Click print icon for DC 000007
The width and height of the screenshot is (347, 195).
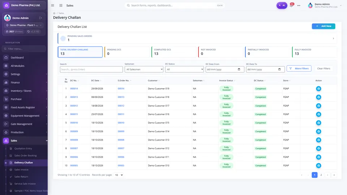pyautogui.click(x=318, y=148)
